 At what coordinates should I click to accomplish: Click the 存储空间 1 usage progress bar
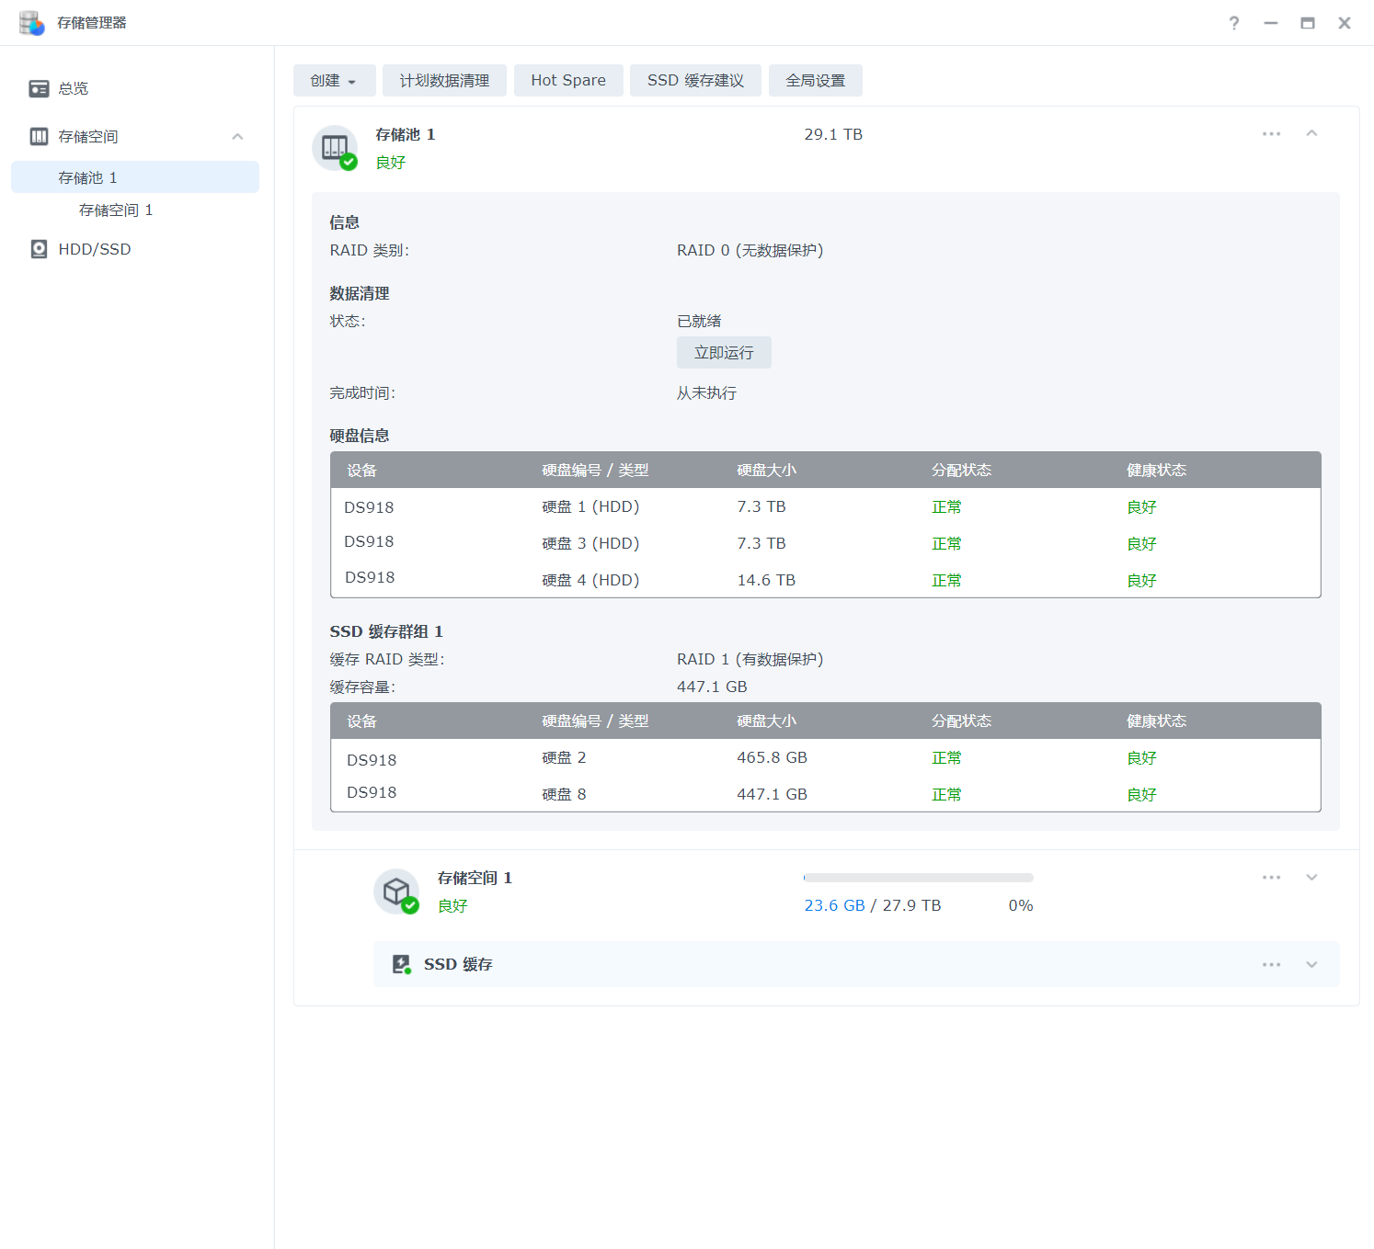[x=918, y=878]
